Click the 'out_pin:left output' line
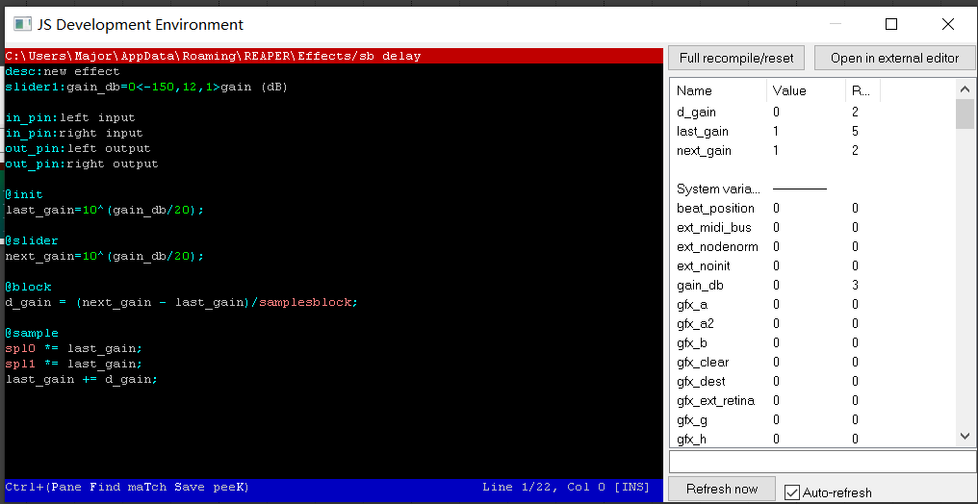 click(x=77, y=149)
